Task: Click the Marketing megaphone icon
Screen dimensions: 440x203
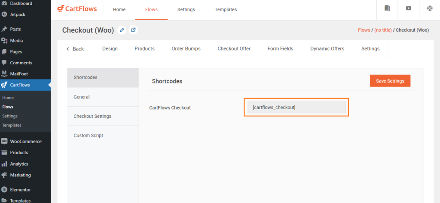Action: click(4, 175)
